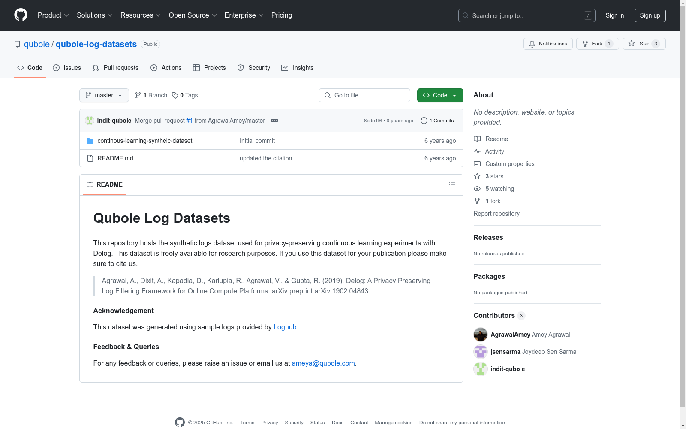Viewport: 686px width, 429px height.
Task: Click the pulse icon next to Activity
Action: (x=477, y=151)
